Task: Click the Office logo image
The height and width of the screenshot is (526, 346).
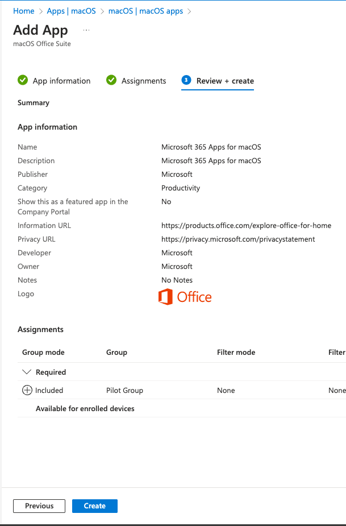Action: (184, 296)
